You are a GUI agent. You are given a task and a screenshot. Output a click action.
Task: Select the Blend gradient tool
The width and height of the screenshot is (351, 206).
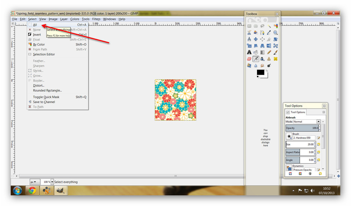pyautogui.click(x=262, y=52)
